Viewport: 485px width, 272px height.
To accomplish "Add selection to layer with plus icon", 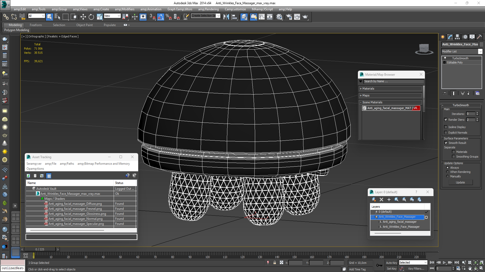I will (x=389, y=199).
